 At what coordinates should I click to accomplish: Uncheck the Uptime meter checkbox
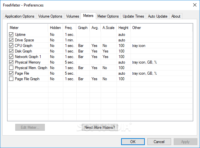pos(11,35)
